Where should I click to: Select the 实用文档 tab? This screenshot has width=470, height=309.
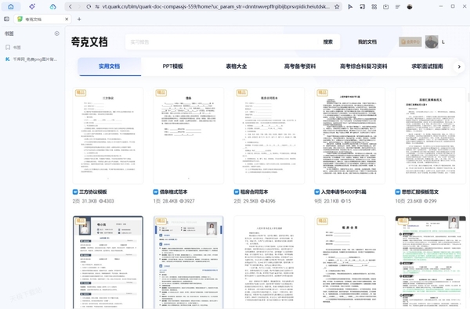(110, 66)
